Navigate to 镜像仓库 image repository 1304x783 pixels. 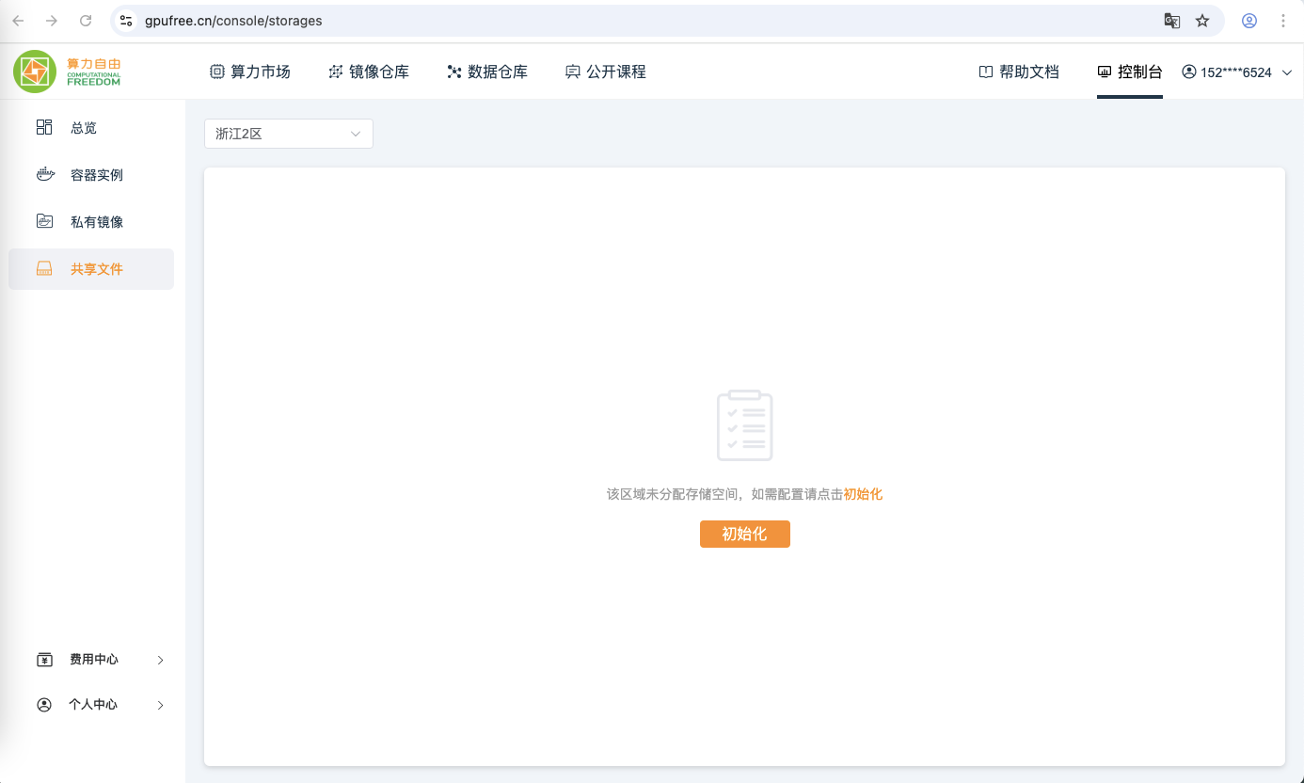coord(369,72)
